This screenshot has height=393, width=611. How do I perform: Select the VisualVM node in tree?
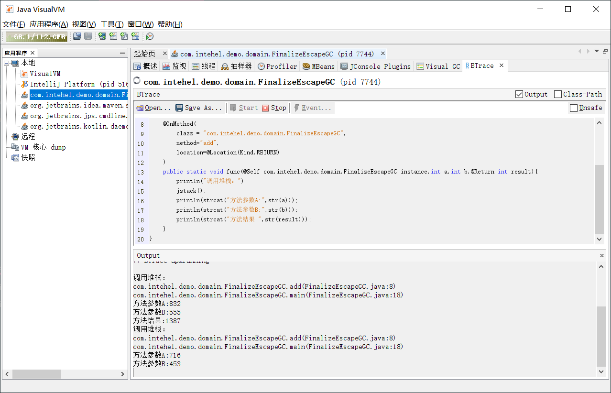click(x=45, y=74)
